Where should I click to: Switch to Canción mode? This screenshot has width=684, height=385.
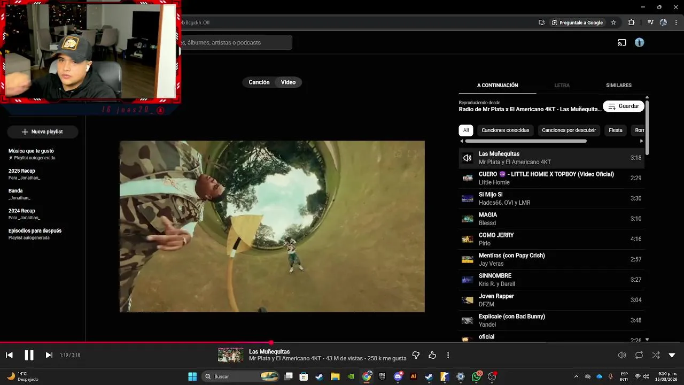coord(259,82)
